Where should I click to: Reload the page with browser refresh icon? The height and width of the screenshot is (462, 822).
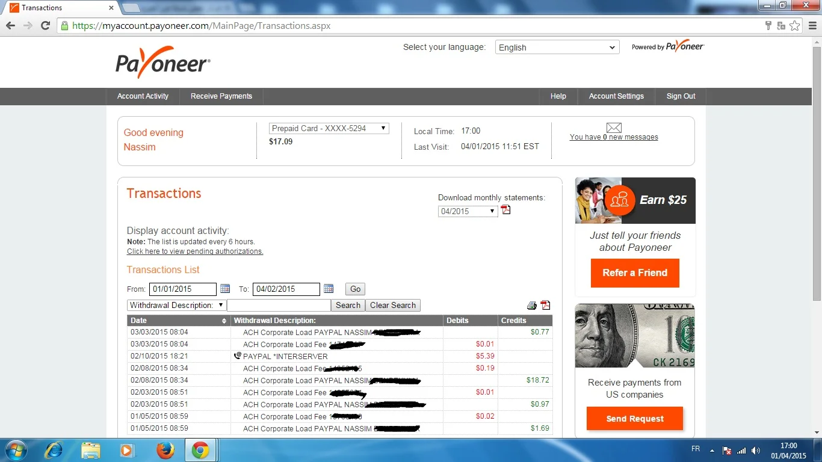pyautogui.click(x=45, y=26)
